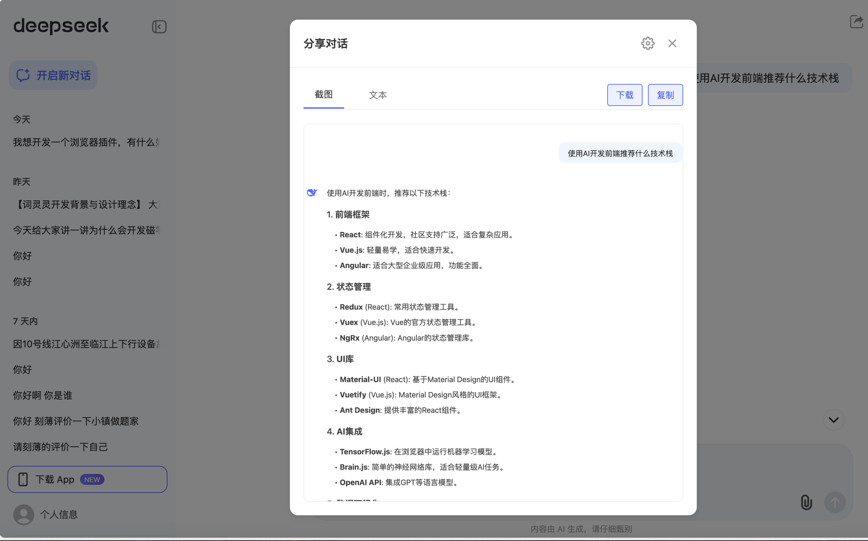Viewport: 868px width, 541px height.
Task: Click the 今天 section label
Action: (x=21, y=120)
